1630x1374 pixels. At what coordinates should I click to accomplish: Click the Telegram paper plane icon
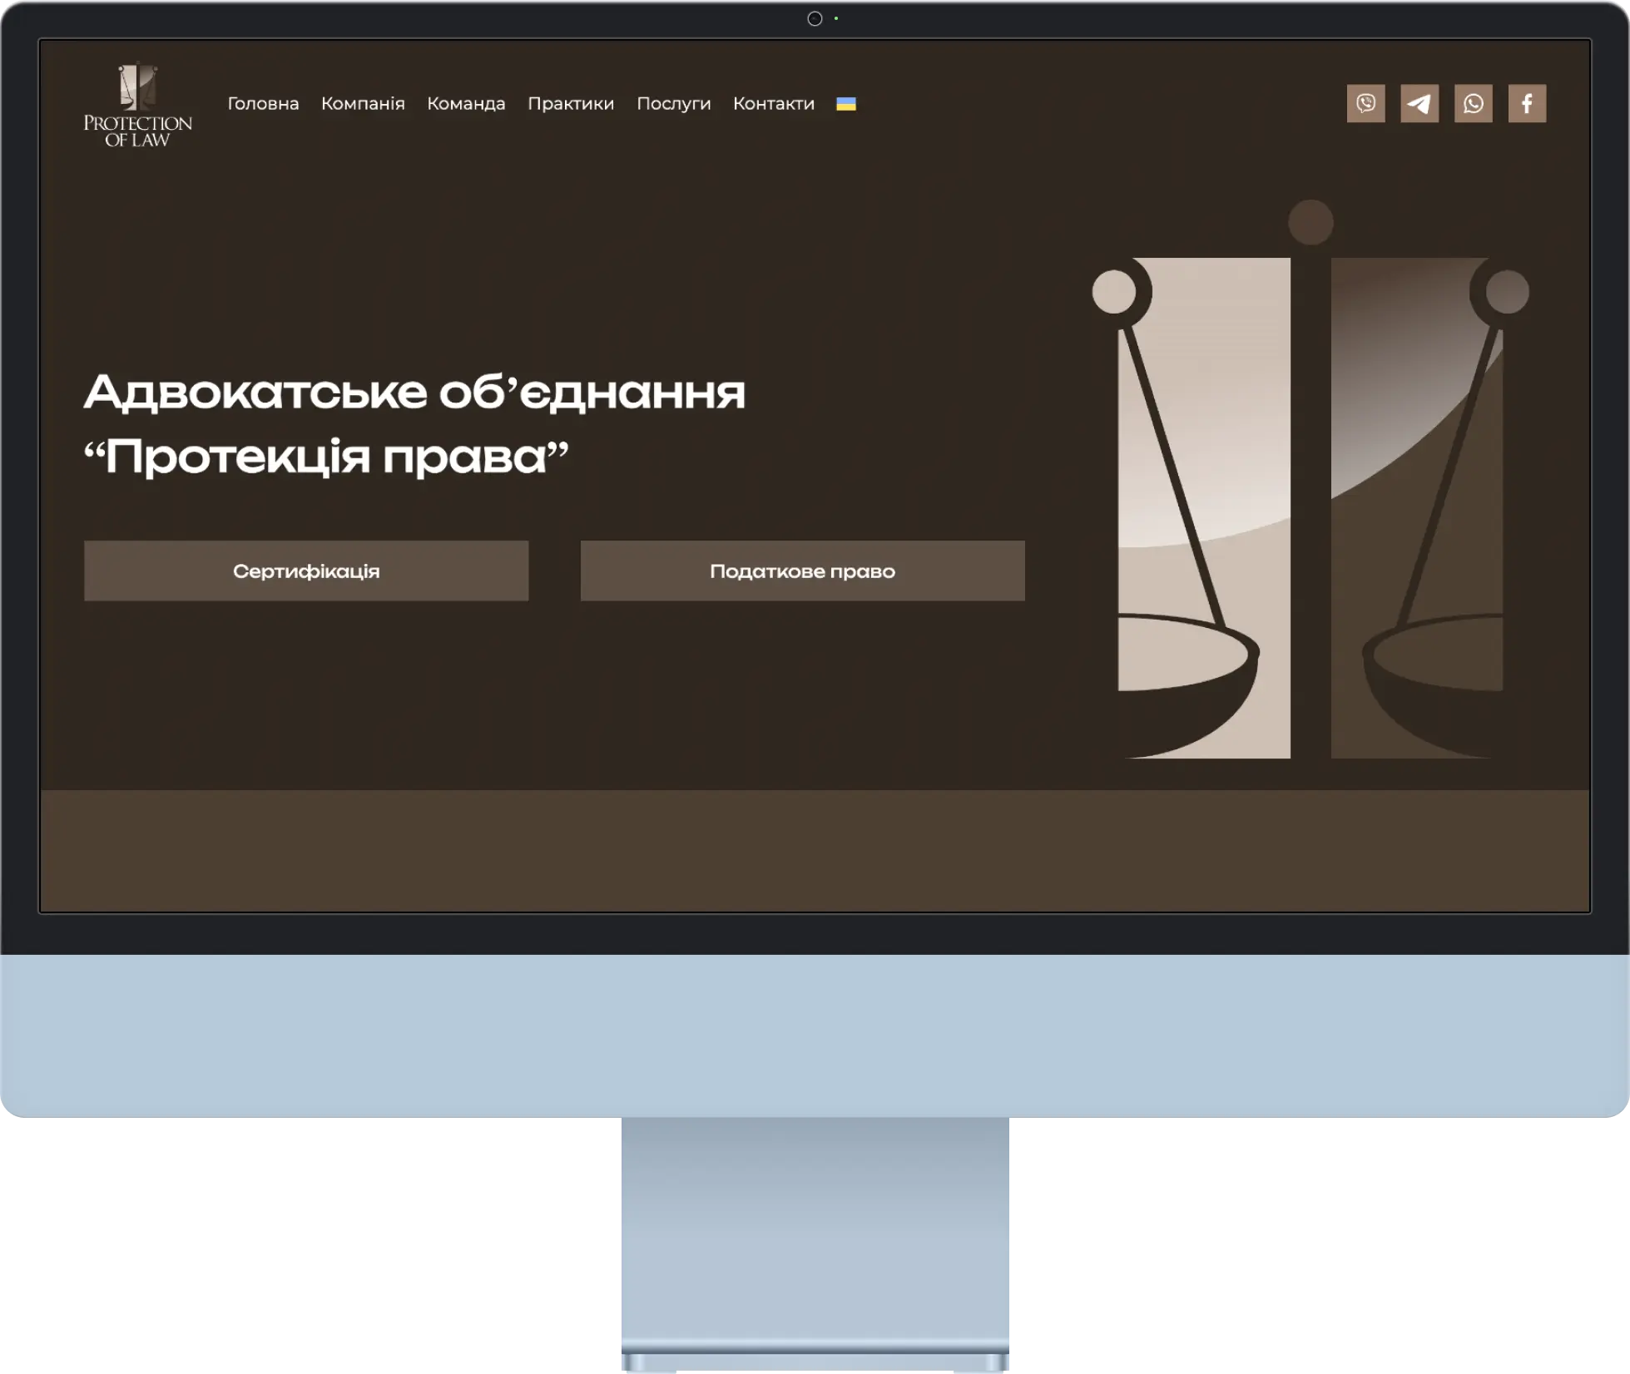(1419, 103)
